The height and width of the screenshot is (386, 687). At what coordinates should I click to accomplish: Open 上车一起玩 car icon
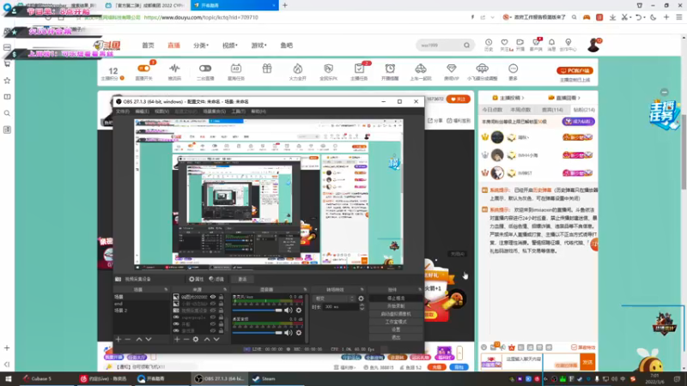pos(421,72)
